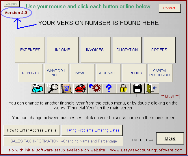Image resolution: width=188 pixels, height=156 pixels.
Task: Click the printer icon
Action: (x=38, y=88)
